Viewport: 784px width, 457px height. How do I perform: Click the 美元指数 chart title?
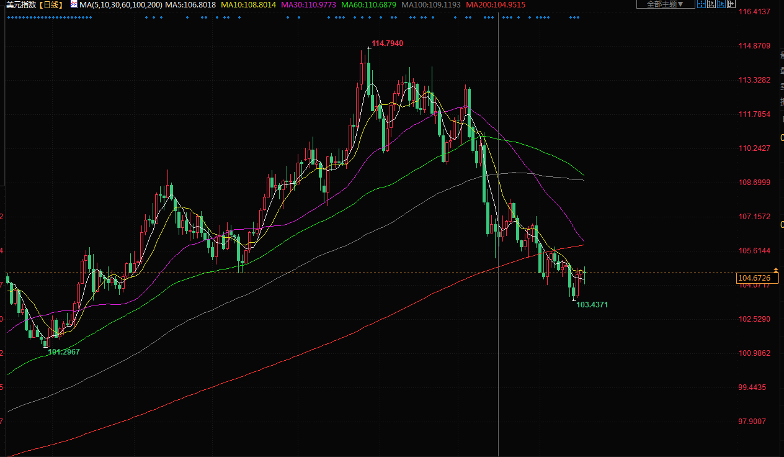tap(22, 4)
